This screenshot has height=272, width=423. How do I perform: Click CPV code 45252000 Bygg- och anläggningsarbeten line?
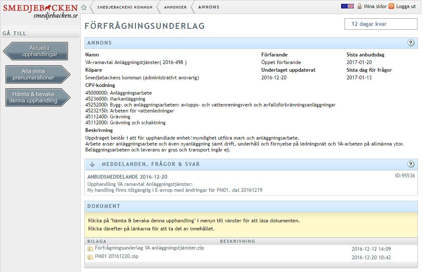click(x=210, y=105)
